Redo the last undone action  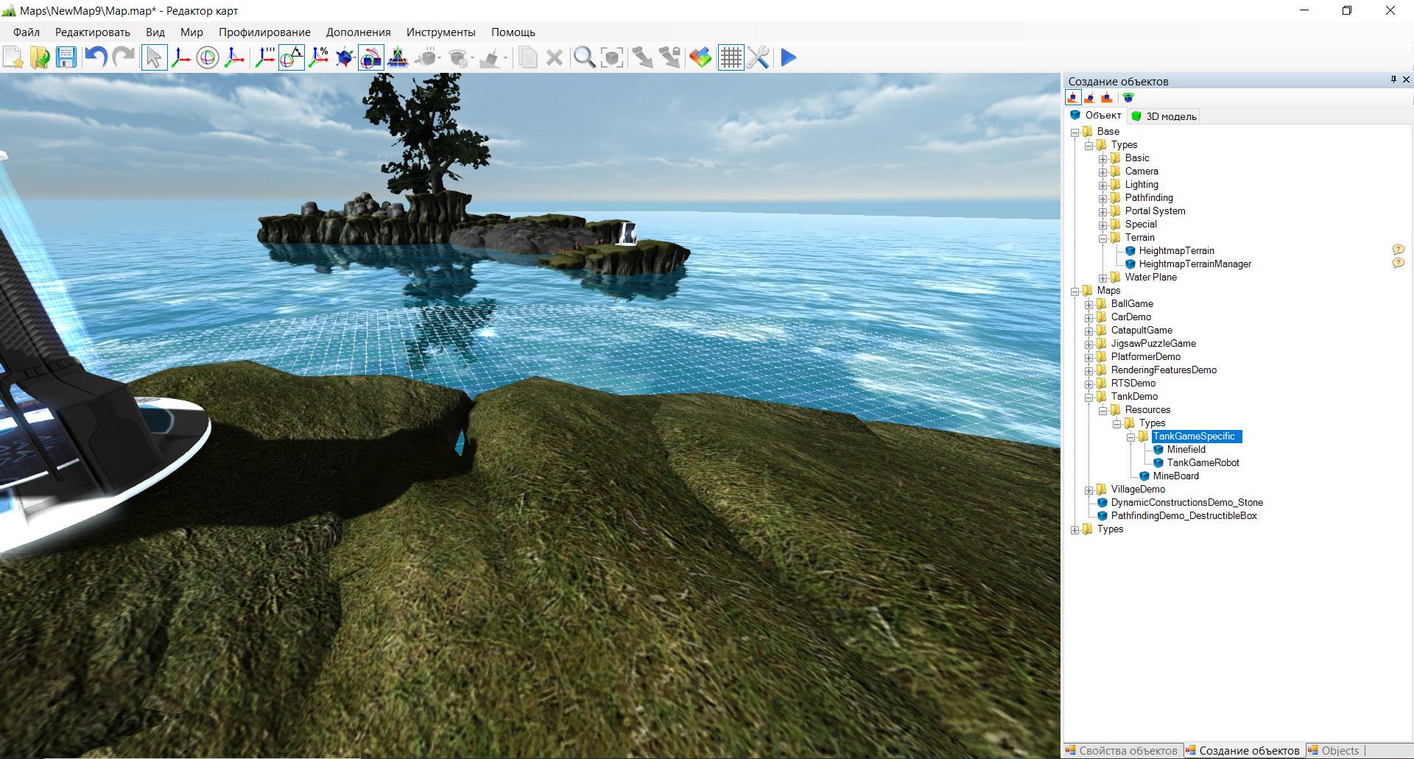(124, 57)
